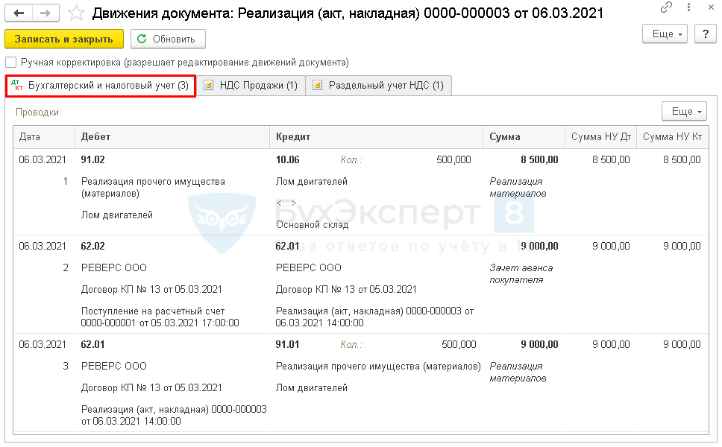The image size is (722, 447).
Task: Click РЕВЕРС ООО under debit 62.02
Action: tap(113, 267)
